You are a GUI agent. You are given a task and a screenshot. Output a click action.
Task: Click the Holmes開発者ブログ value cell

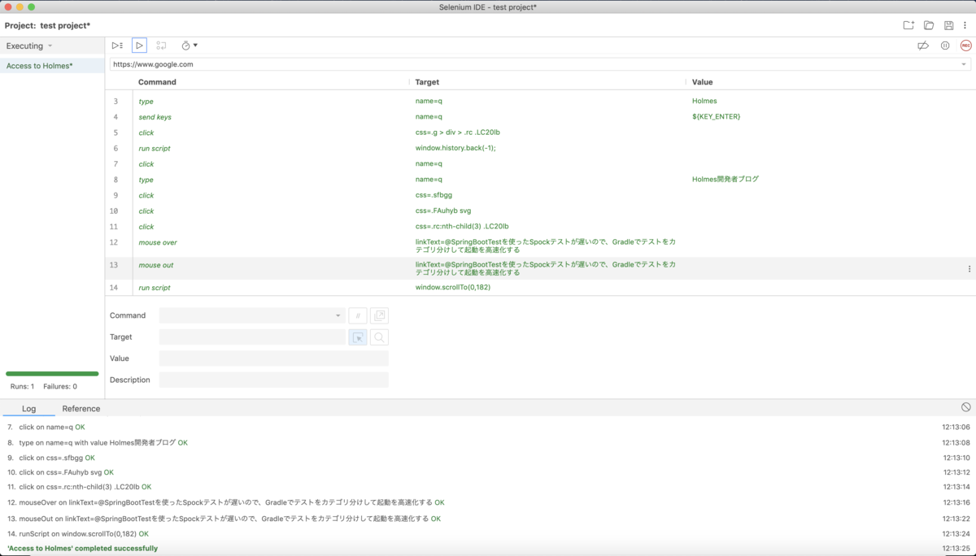[x=725, y=180]
